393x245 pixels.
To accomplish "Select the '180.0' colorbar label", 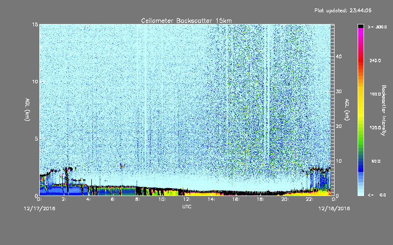I will (x=375, y=94).
